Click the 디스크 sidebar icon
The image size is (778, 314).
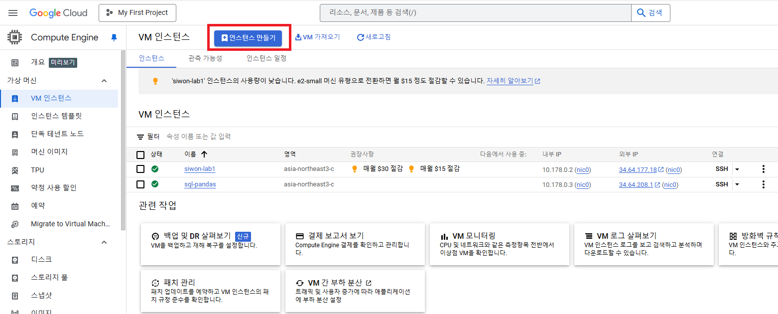pos(15,260)
